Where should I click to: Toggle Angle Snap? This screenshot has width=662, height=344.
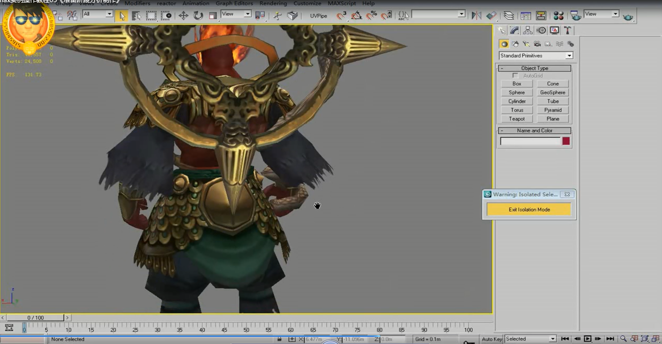pyautogui.click(x=357, y=16)
